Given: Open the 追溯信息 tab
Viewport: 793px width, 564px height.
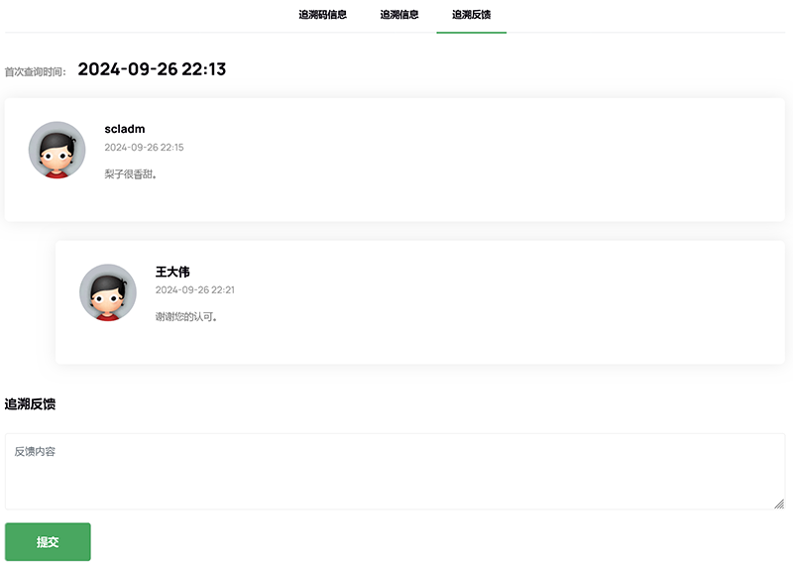Looking at the screenshot, I should coord(399,15).
